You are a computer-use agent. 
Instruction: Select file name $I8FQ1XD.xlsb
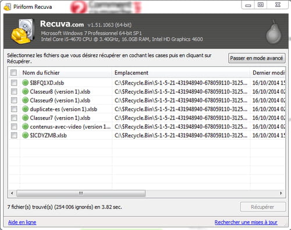point(47,83)
